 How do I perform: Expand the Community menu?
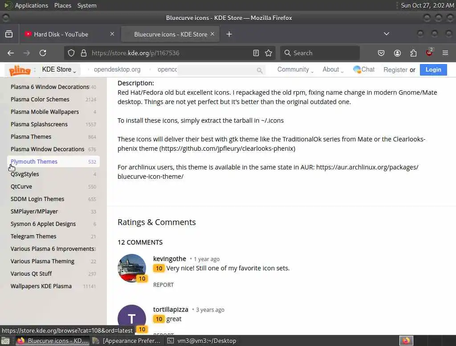(295, 69)
